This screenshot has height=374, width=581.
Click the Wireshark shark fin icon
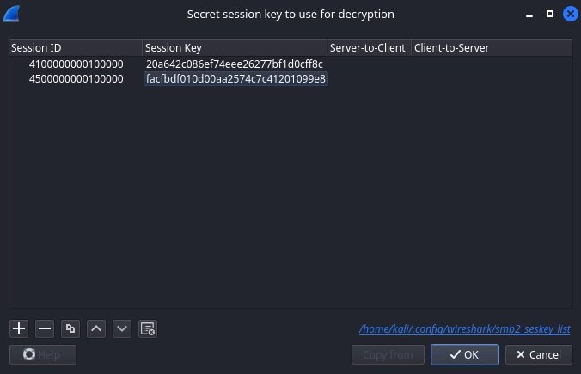pyautogui.click(x=12, y=14)
